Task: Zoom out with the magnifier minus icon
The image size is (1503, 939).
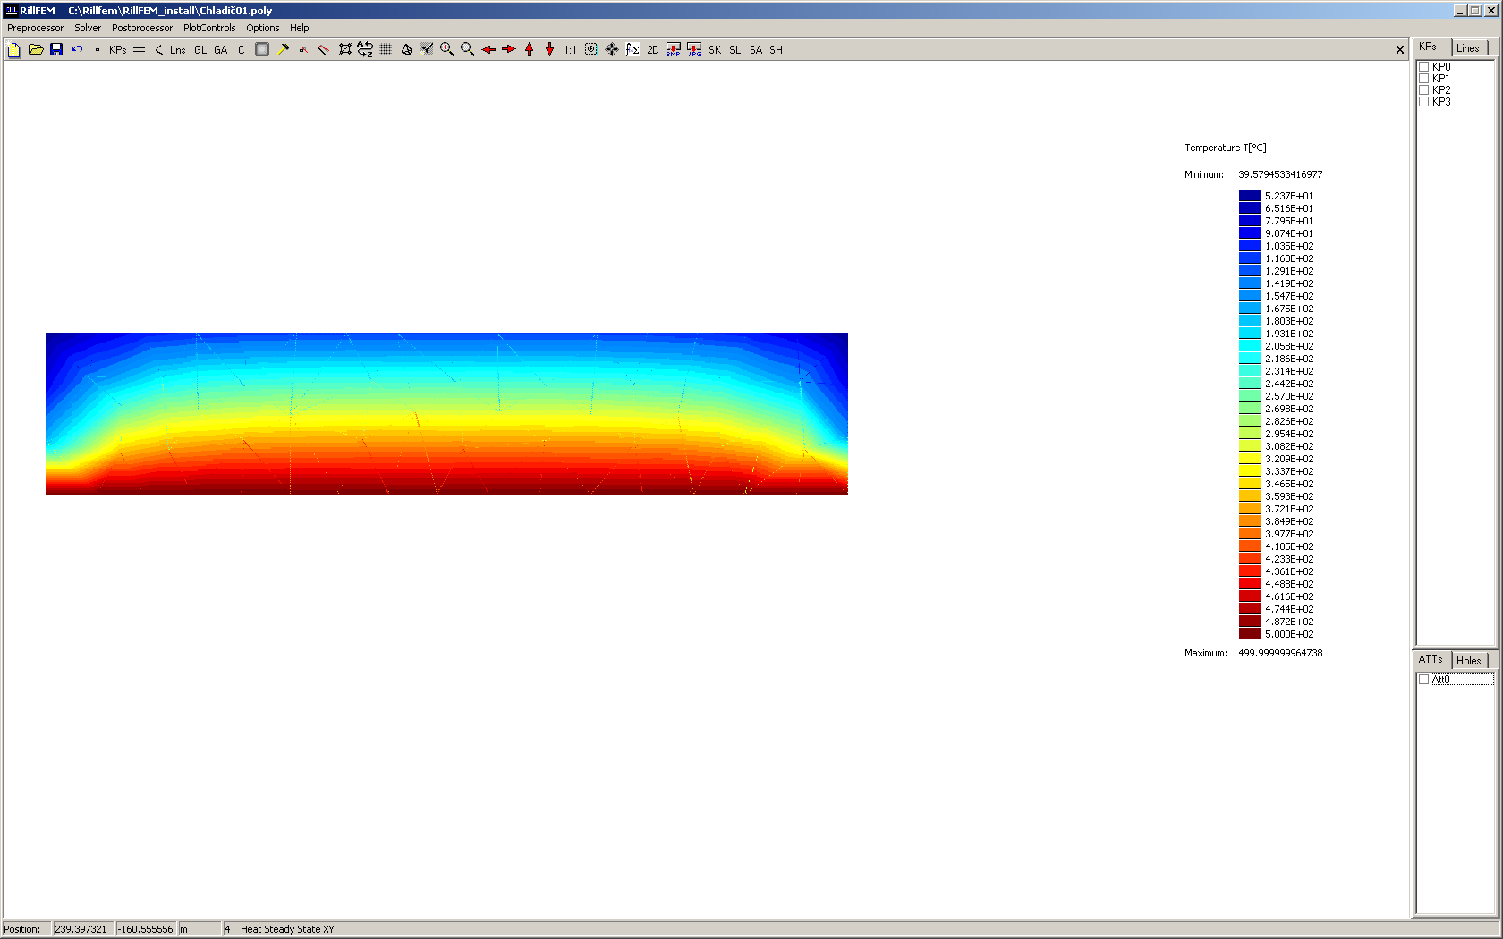Action: tap(468, 50)
